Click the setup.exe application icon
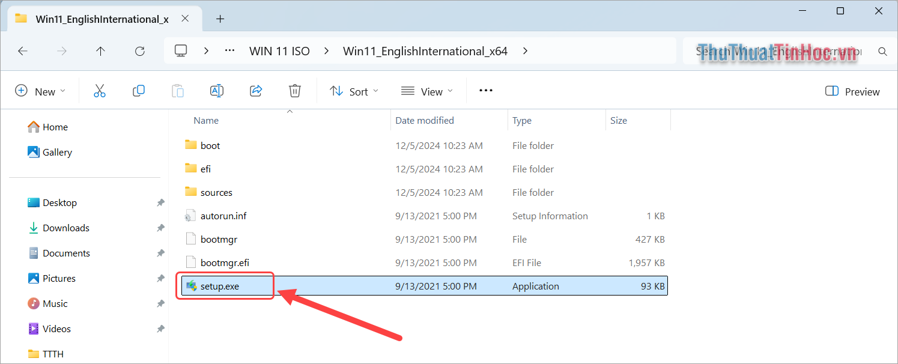The image size is (898, 364). (191, 286)
